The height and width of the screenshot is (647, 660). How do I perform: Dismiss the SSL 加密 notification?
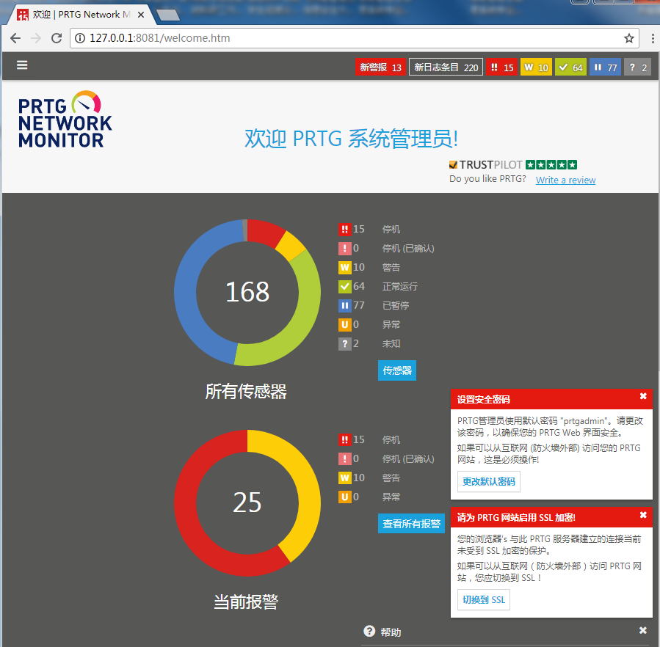pos(644,516)
